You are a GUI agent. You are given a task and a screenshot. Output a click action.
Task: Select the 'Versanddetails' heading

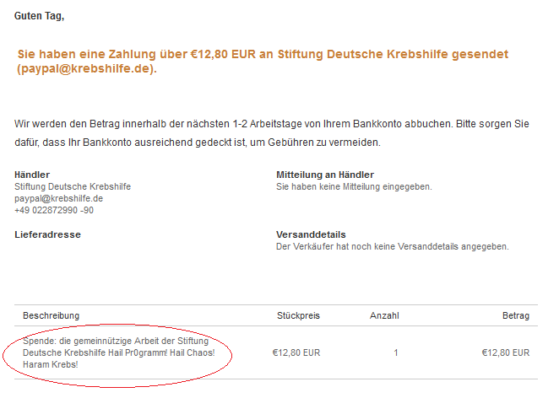[311, 234]
